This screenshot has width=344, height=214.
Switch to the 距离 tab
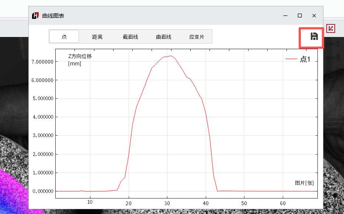[x=97, y=37]
